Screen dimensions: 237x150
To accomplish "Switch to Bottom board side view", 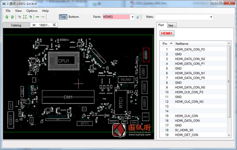I will (73, 17).
